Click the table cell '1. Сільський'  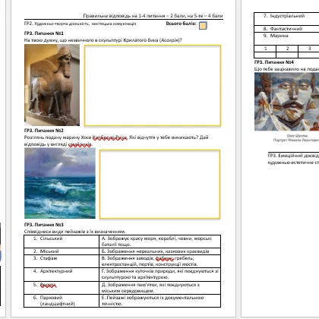pyautogui.click(x=62, y=242)
